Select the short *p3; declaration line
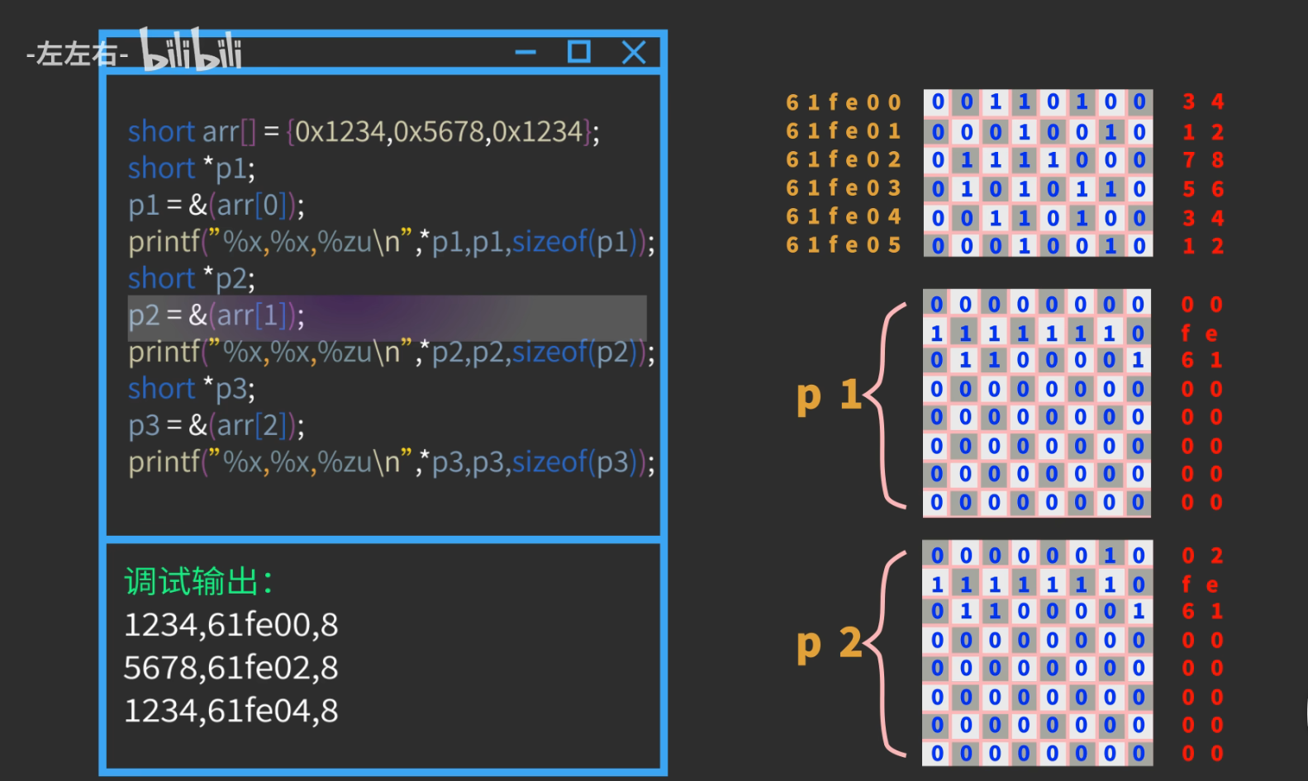 (x=192, y=389)
